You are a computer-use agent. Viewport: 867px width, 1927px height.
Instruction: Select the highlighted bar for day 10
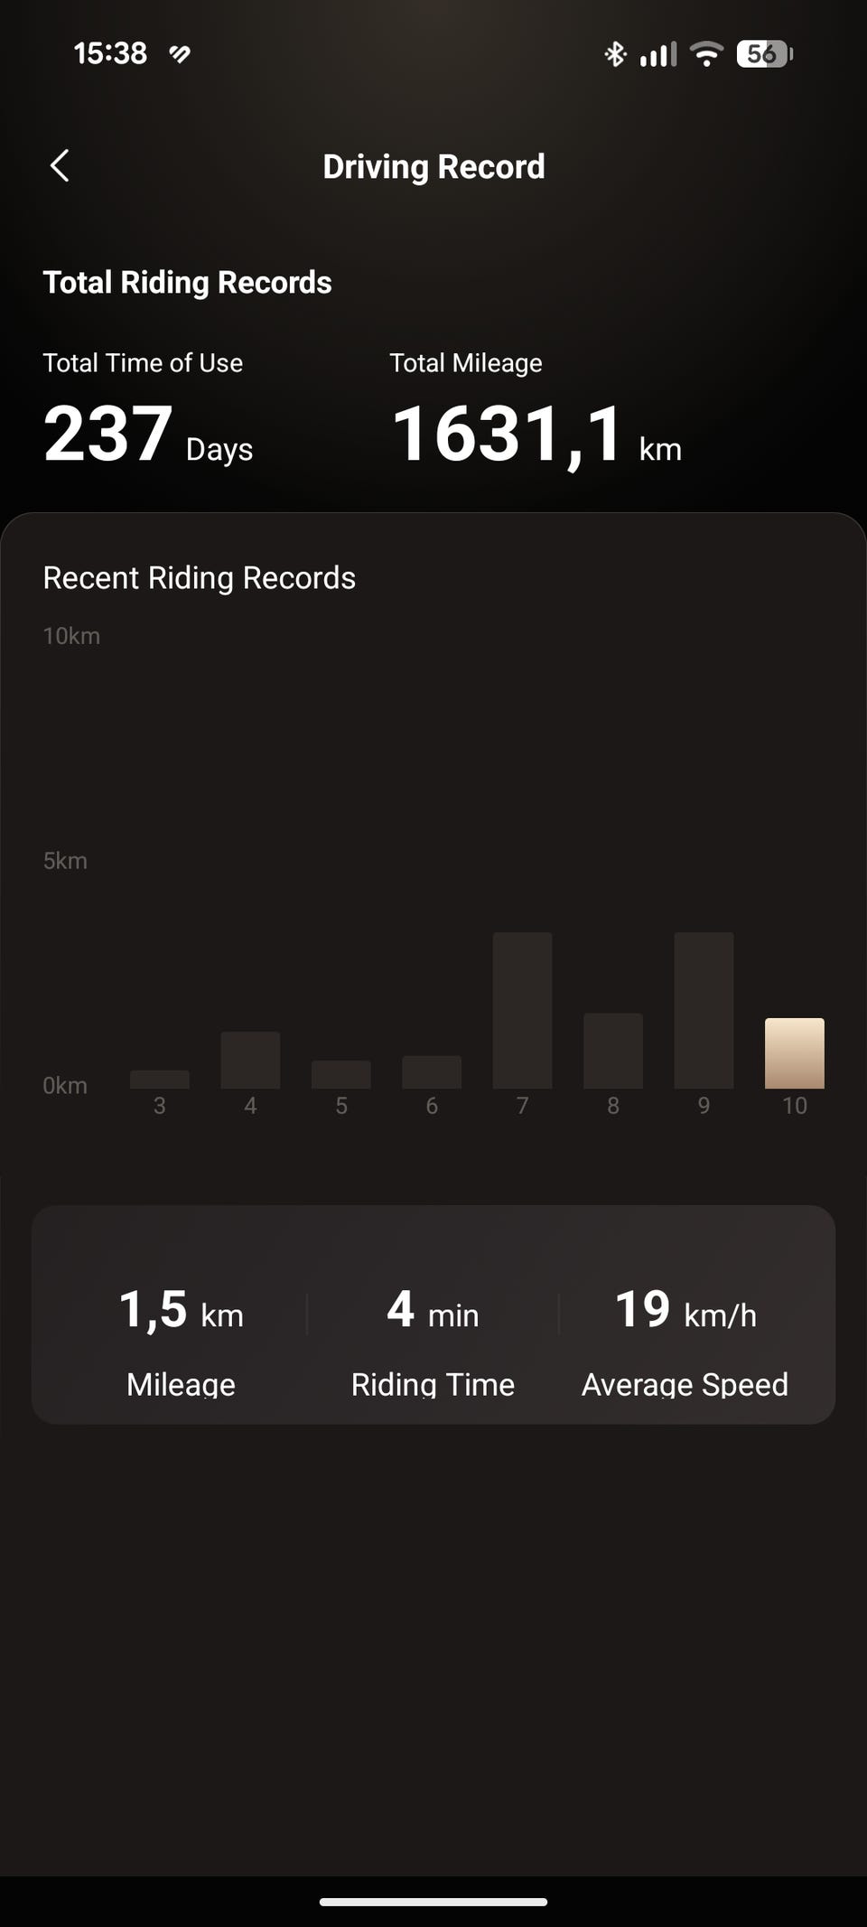click(794, 1053)
